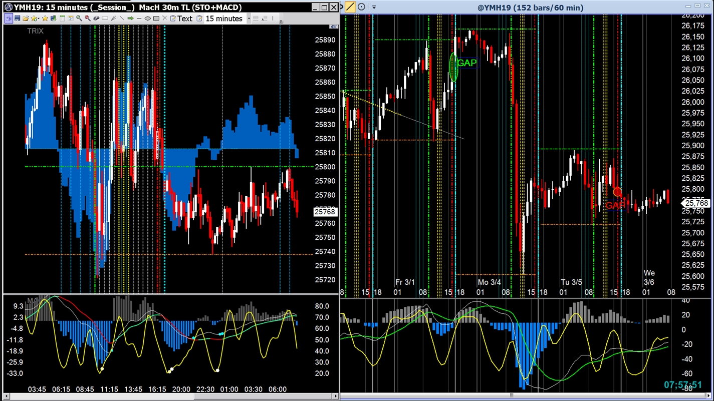Image resolution: width=714 pixels, height=401 pixels.
Task: Toggle the fan lines drawing tool
Action: [113, 19]
